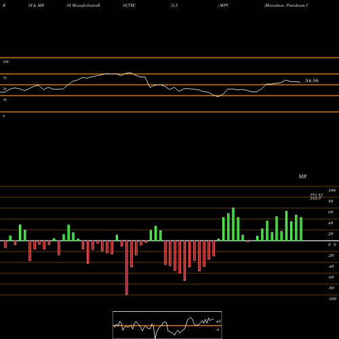The image size is (339, 339).
Task: Click the longest red bar reaching -100
Action: click(127, 268)
